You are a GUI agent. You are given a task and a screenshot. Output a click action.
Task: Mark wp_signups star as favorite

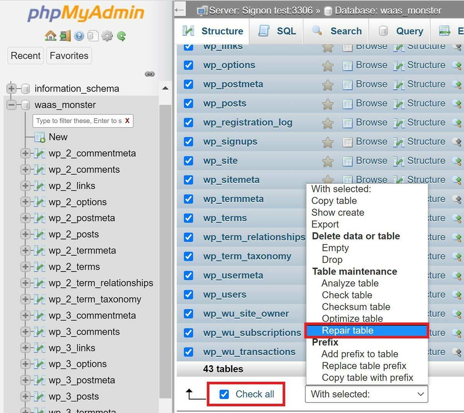coord(328,142)
